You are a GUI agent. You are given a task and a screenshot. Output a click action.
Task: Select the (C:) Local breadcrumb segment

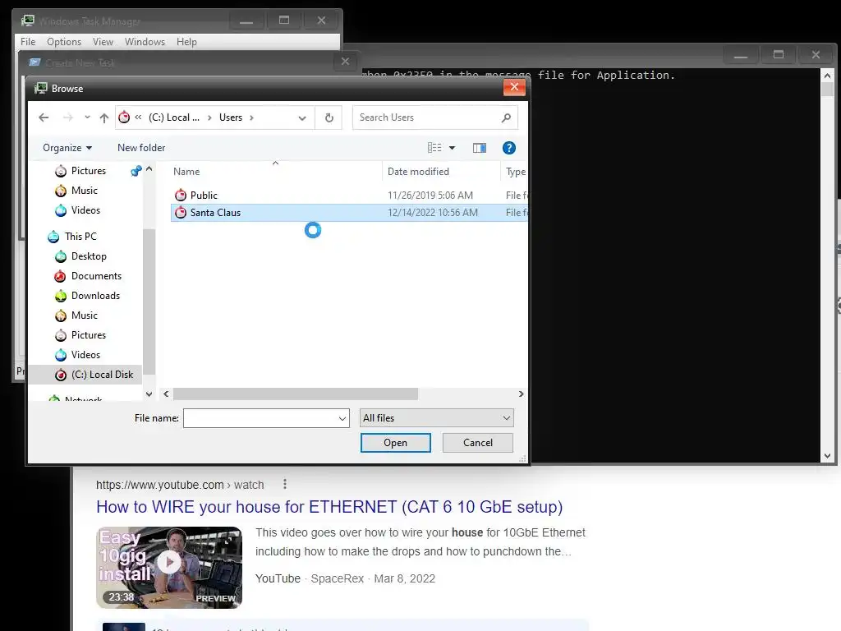[x=174, y=117]
